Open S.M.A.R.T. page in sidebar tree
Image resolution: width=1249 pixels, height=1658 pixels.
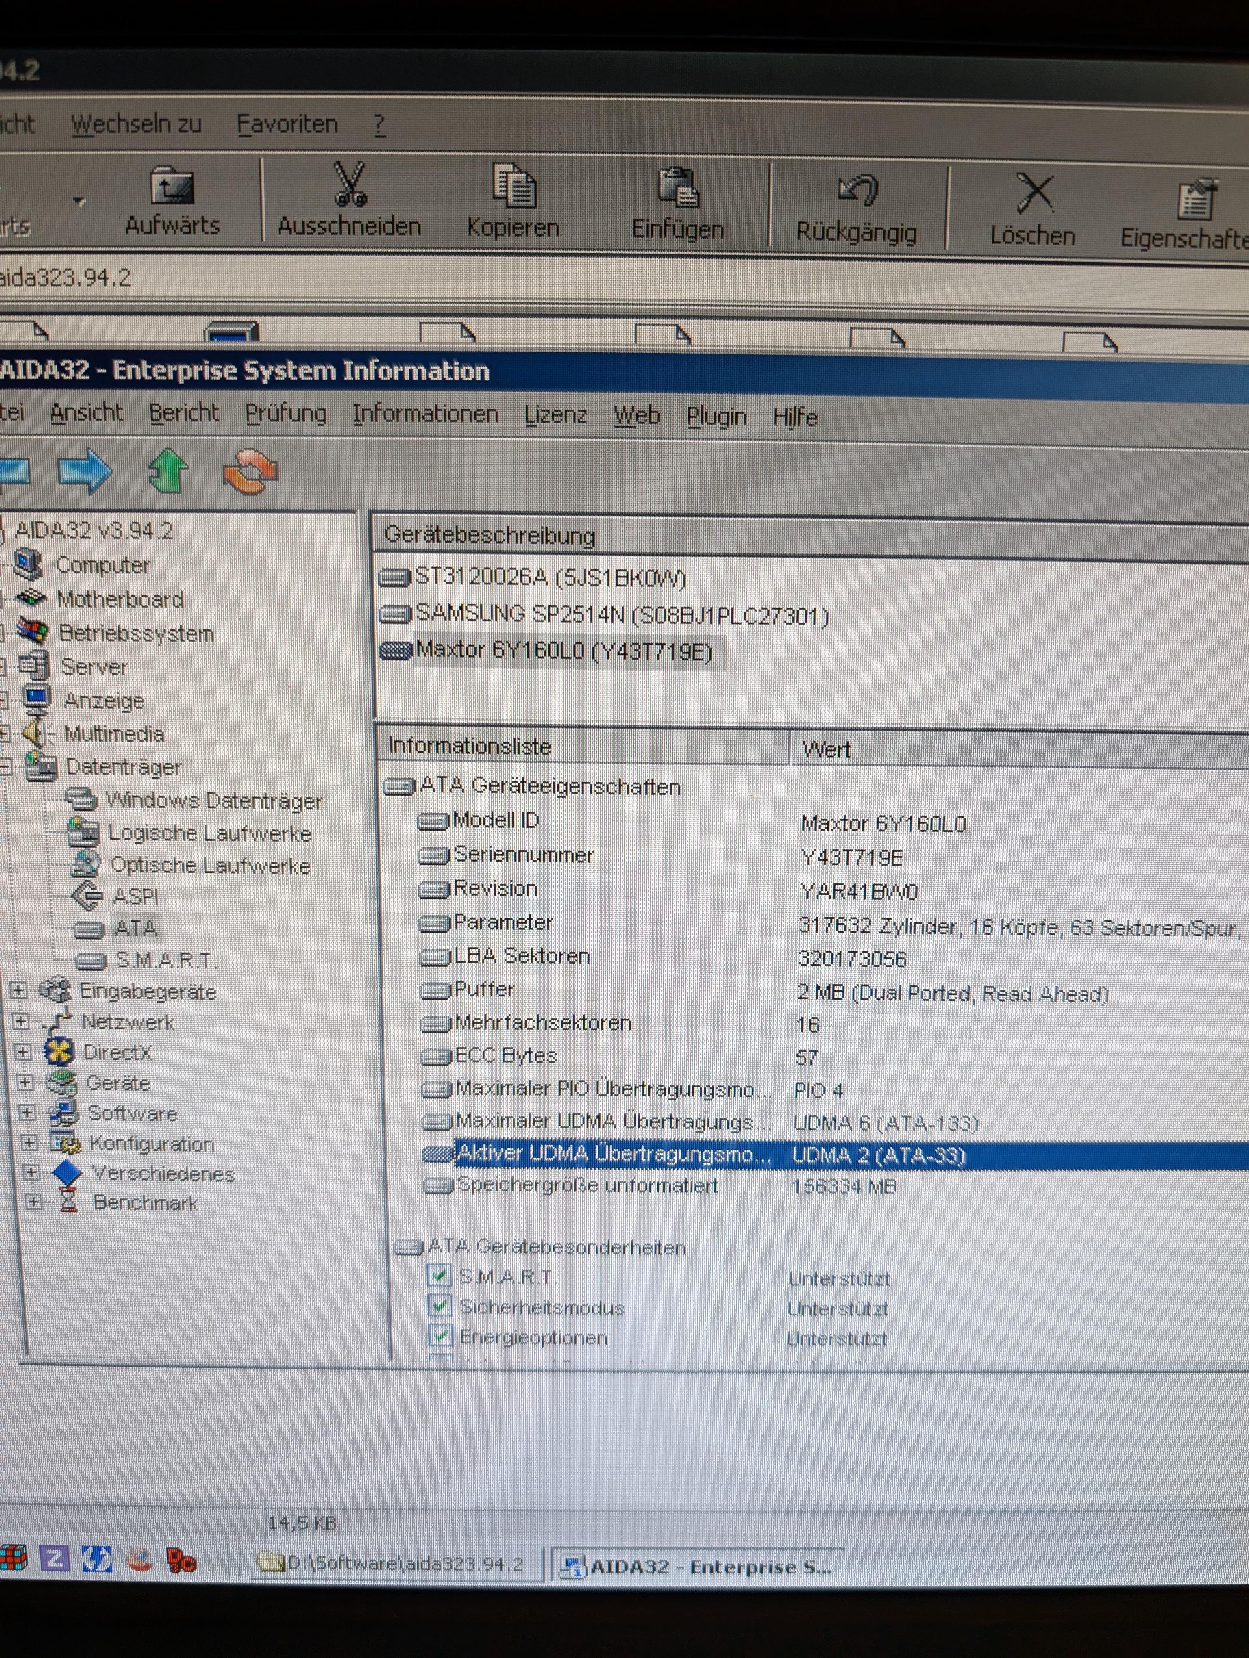pos(165,960)
